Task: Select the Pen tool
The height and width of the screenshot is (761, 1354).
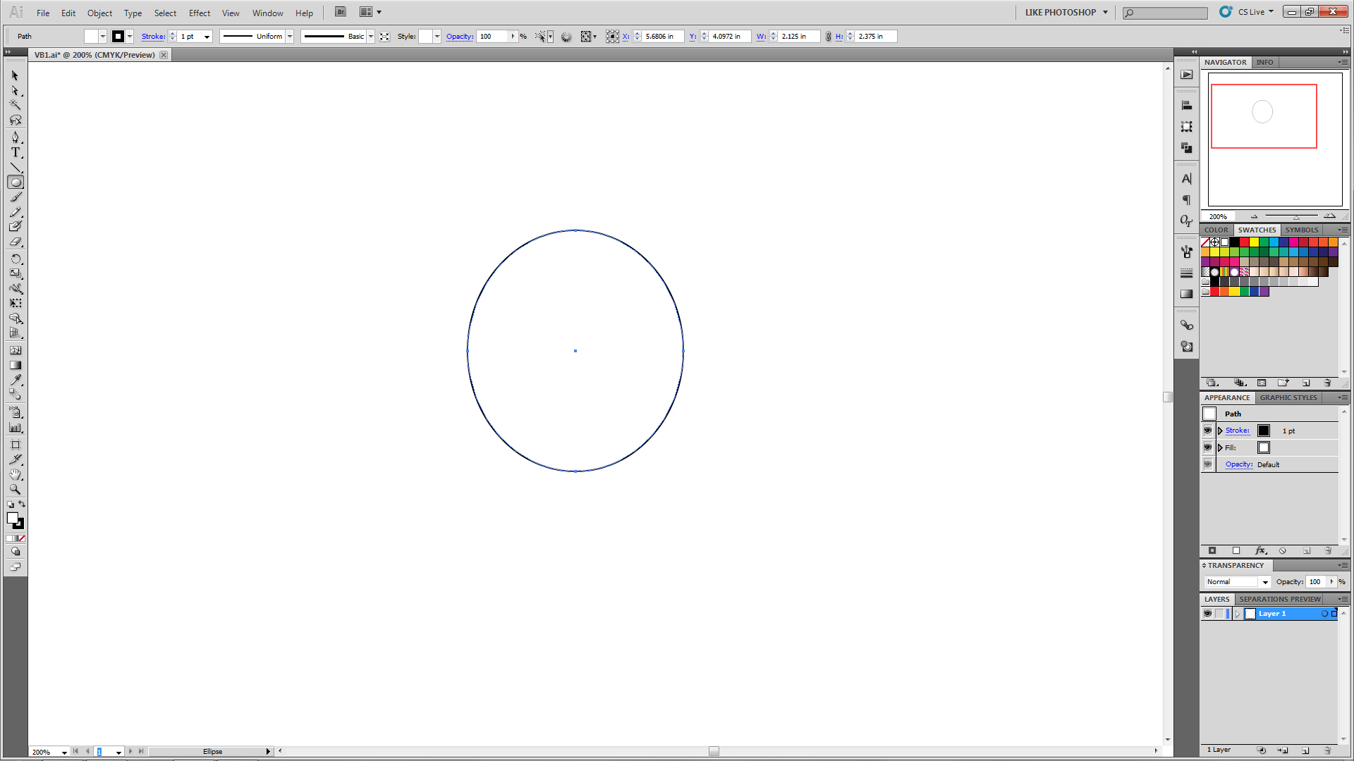Action: click(x=16, y=137)
